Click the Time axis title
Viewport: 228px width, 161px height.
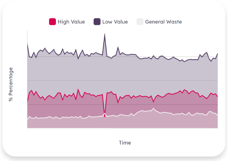tap(125, 143)
